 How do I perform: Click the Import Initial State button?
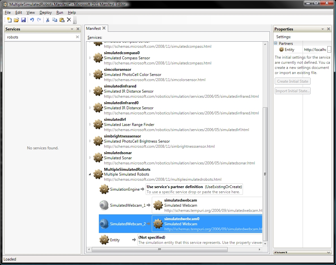point(293,91)
